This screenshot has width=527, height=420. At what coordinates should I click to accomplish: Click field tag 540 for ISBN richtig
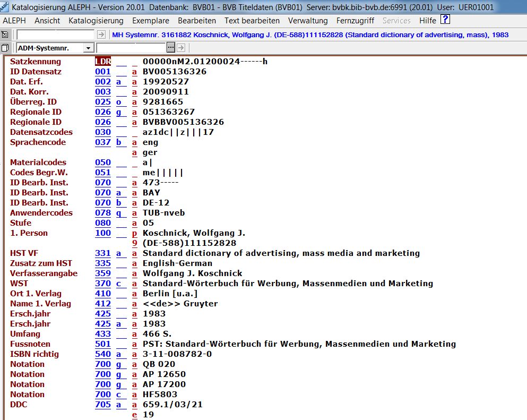click(103, 354)
